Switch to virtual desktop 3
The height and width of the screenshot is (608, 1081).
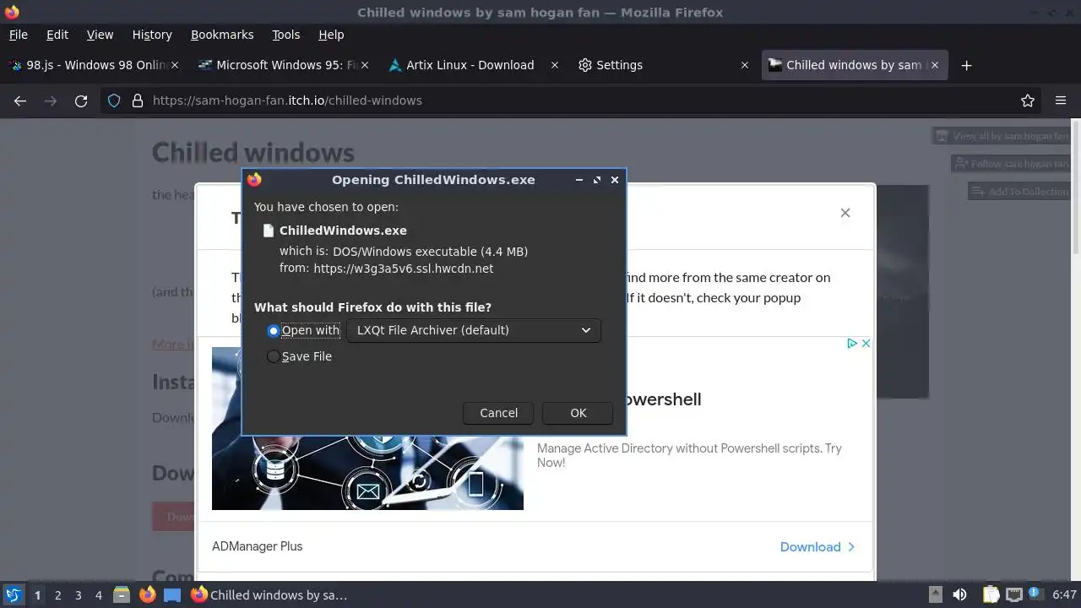(x=78, y=595)
